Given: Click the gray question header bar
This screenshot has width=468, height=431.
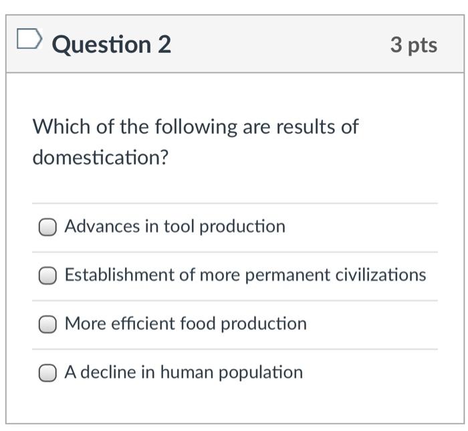Looking at the screenshot, I should click(x=281, y=45).
